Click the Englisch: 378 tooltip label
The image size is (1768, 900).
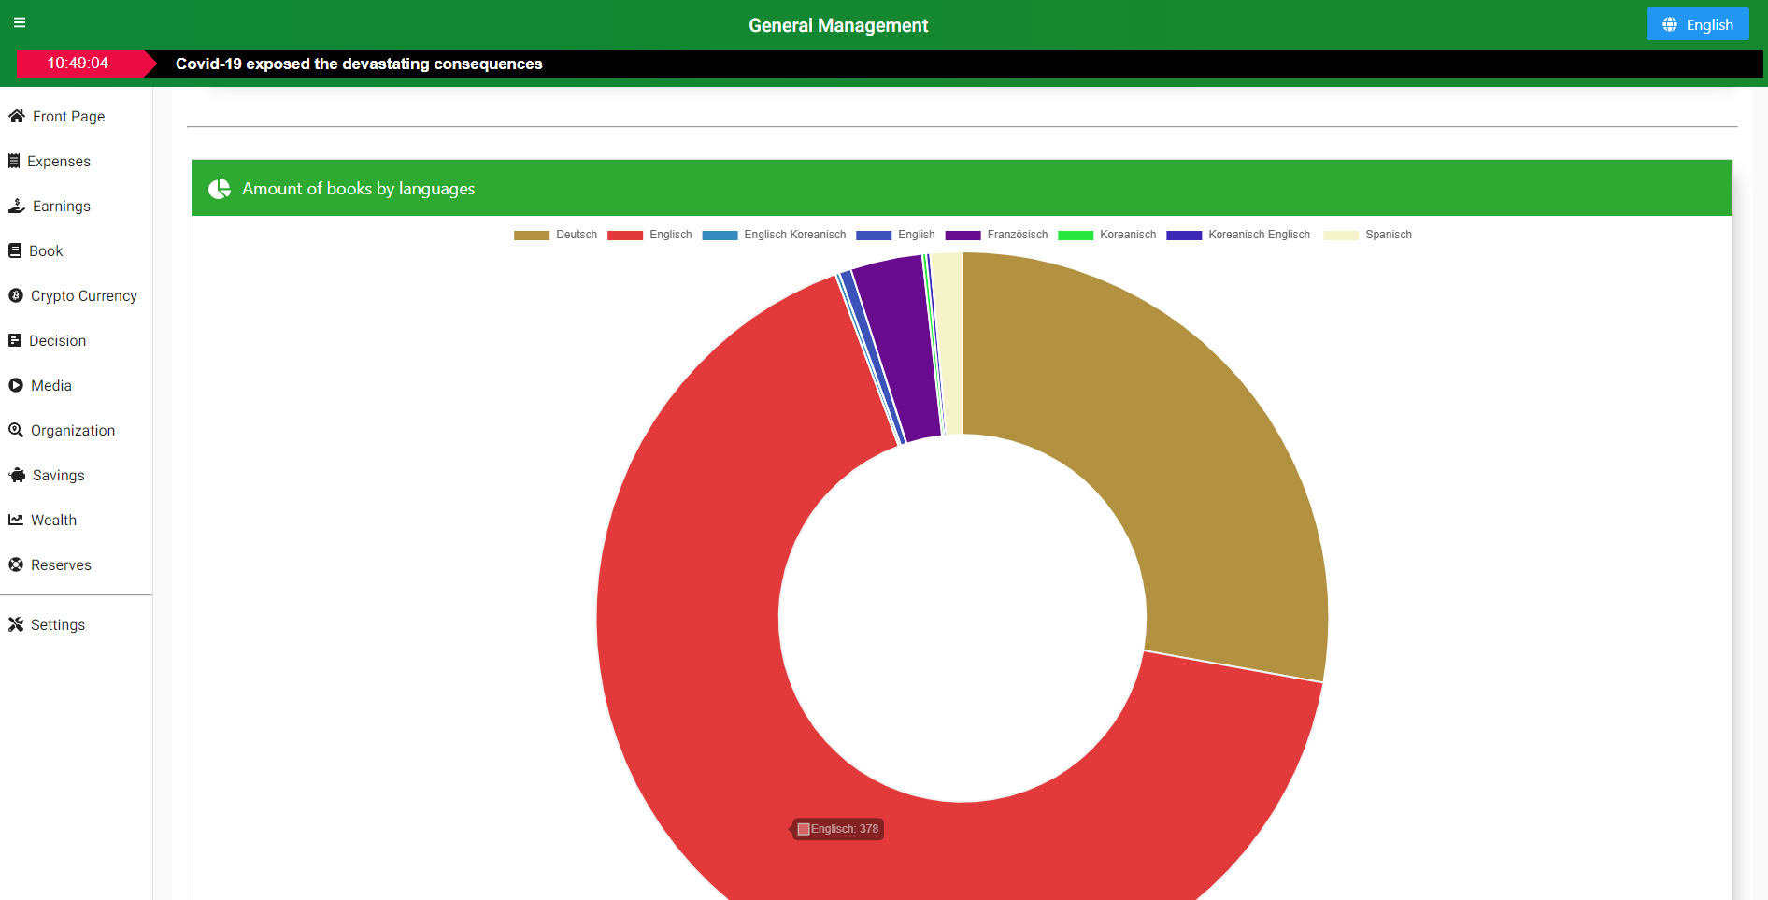tap(838, 829)
